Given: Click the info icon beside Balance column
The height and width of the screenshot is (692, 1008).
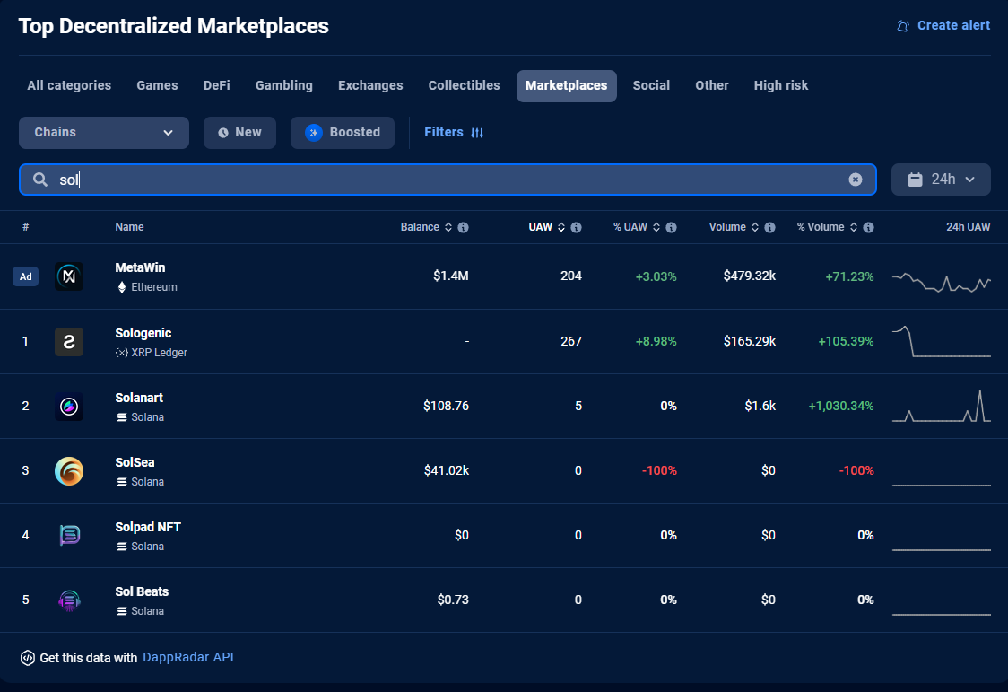Looking at the screenshot, I should pyautogui.click(x=463, y=228).
